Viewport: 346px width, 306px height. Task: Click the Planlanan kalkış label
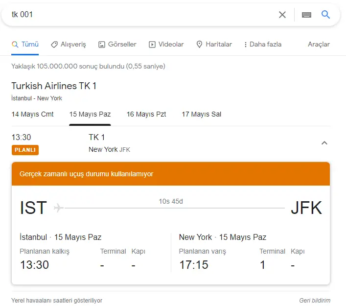45,251
